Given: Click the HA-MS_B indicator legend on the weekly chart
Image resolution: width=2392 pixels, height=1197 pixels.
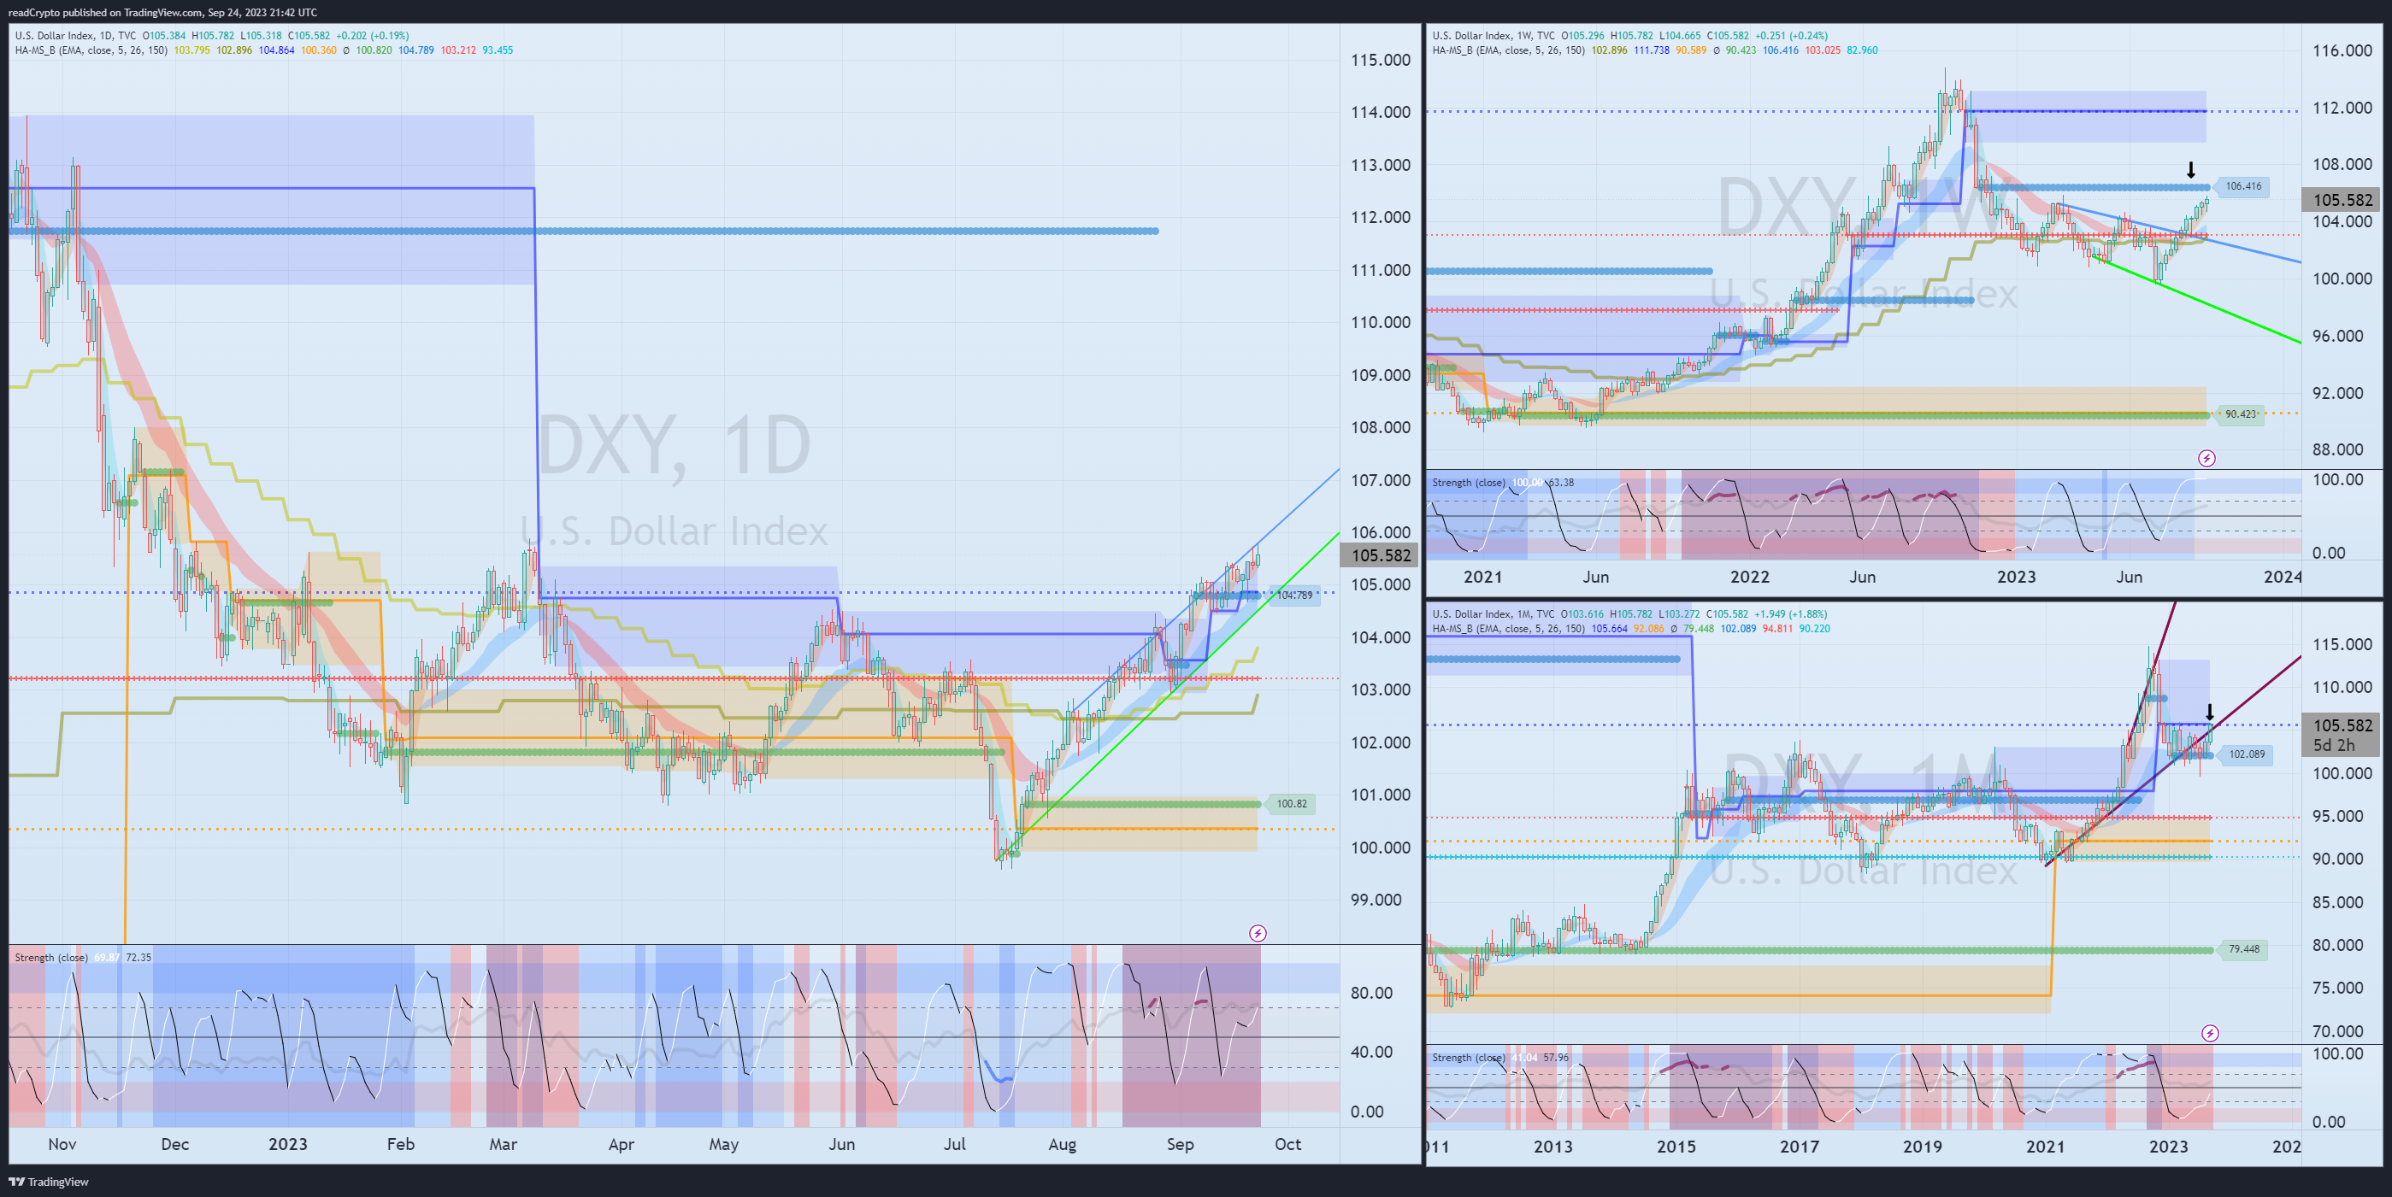Looking at the screenshot, I should 1509,50.
